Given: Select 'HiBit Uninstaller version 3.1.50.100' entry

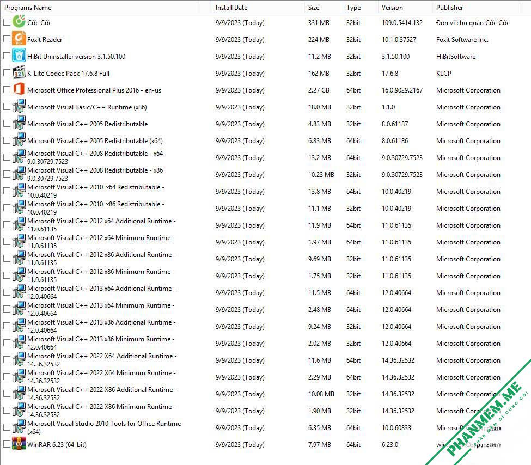Looking at the screenshot, I should pyautogui.click(x=76, y=57).
